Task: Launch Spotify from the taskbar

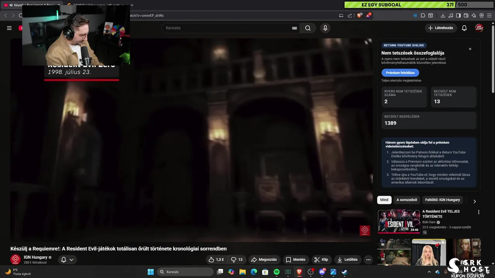Action: pos(277,272)
